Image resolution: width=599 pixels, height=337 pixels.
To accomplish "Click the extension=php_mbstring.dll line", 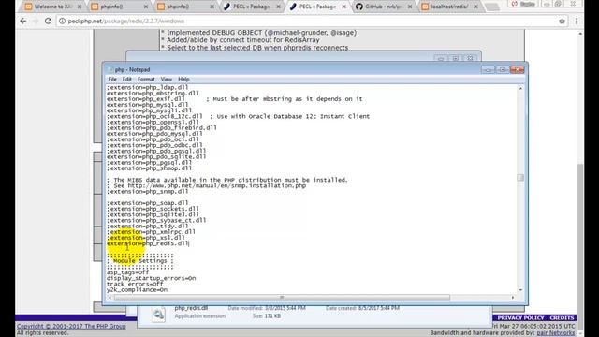I will (153, 94).
